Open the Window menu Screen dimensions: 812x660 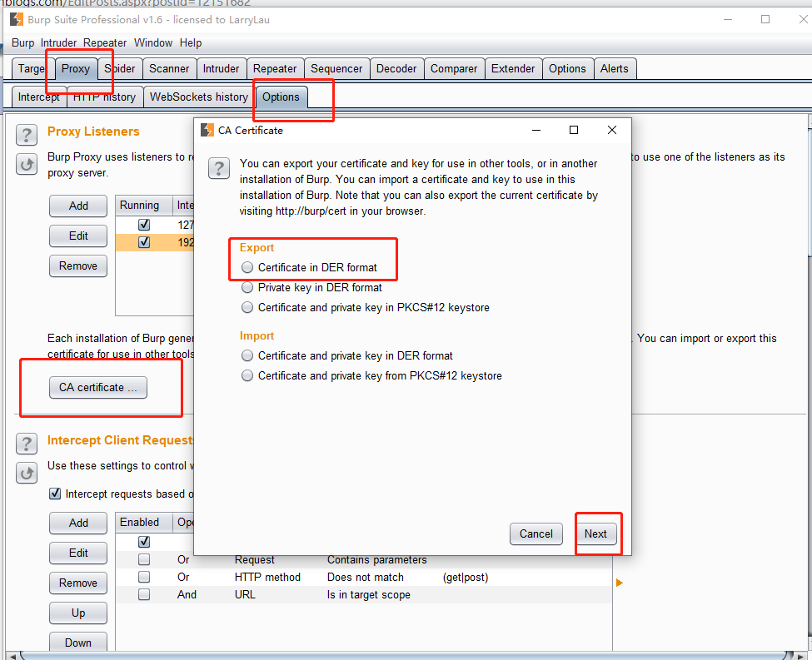tap(153, 43)
